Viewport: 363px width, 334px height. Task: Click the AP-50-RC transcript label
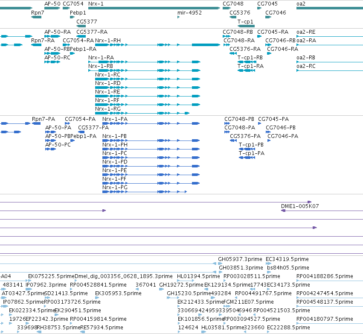(x=57, y=58)
